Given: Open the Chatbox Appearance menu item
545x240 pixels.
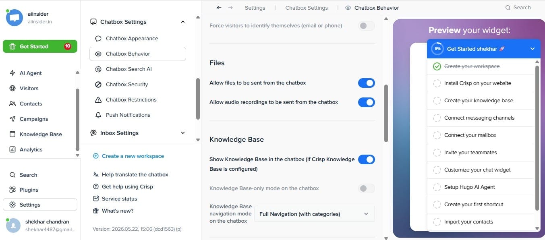Looking at the screenshot, I should pyautogui.click(x=138, y=39).
